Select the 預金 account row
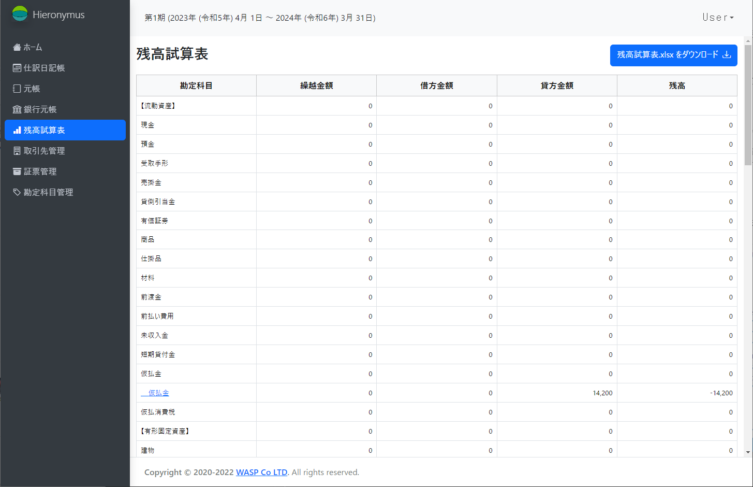 click(437, 144)
